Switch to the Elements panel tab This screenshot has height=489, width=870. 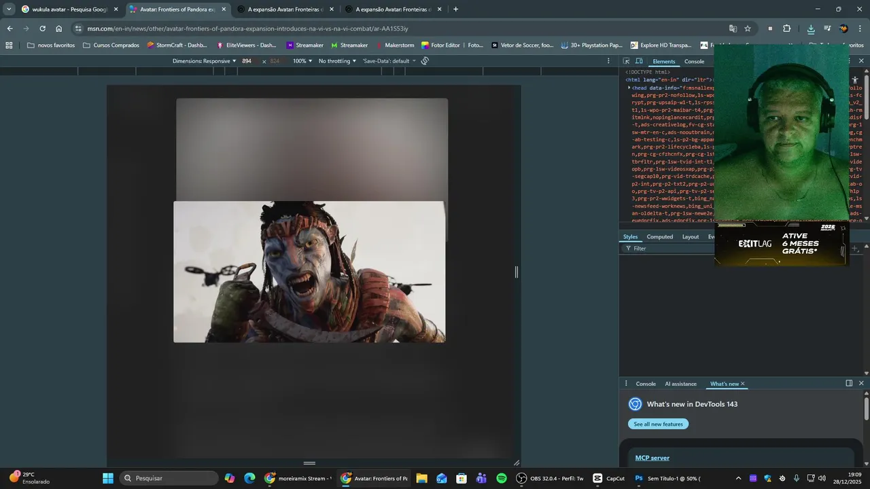point(663,62)
